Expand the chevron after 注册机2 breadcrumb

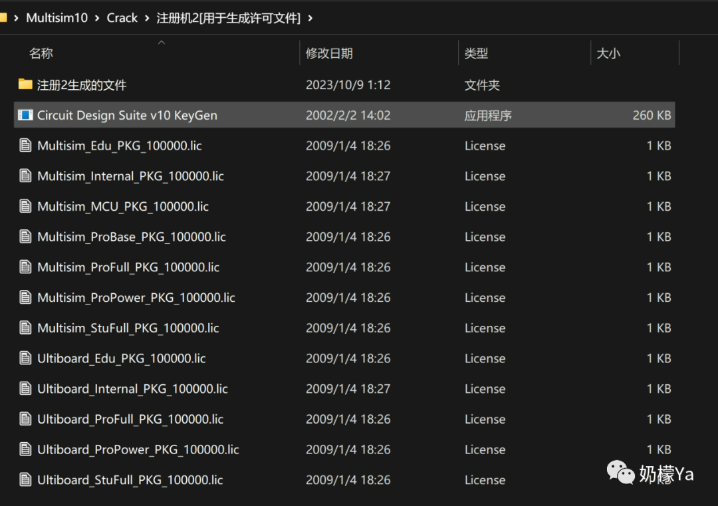pyautogui.click(x=310, y=18)
